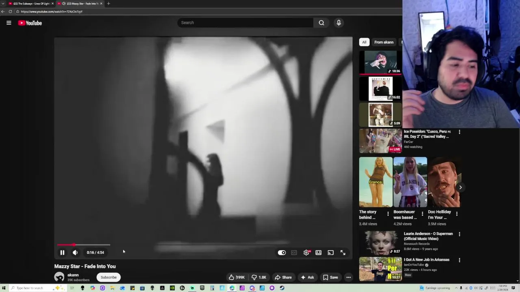Open the player settings gear
The width and height of the screenshot is (520, 292).
(306, 252)
